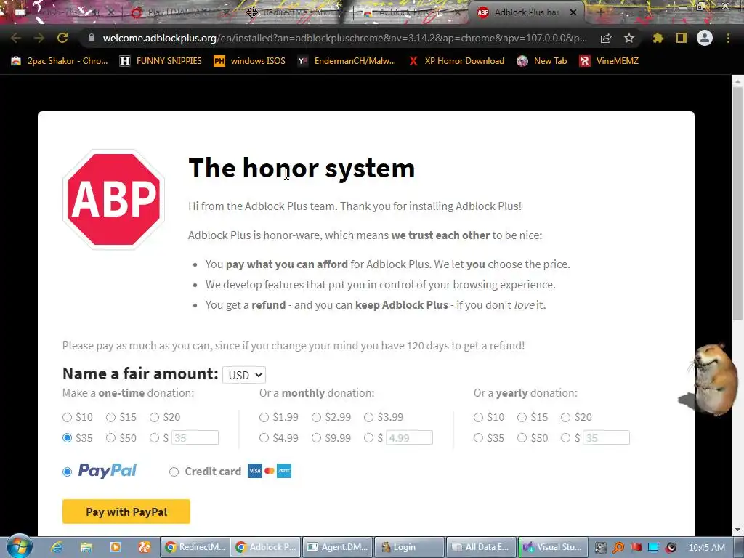Focus the custom monthly amount field
744x558 pixels.
tap(410, 437)
